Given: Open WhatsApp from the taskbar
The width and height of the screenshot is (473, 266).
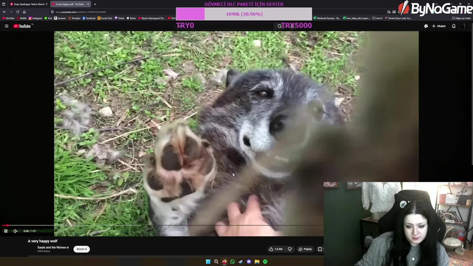Looking at the screenshot, I should (232, 262).
